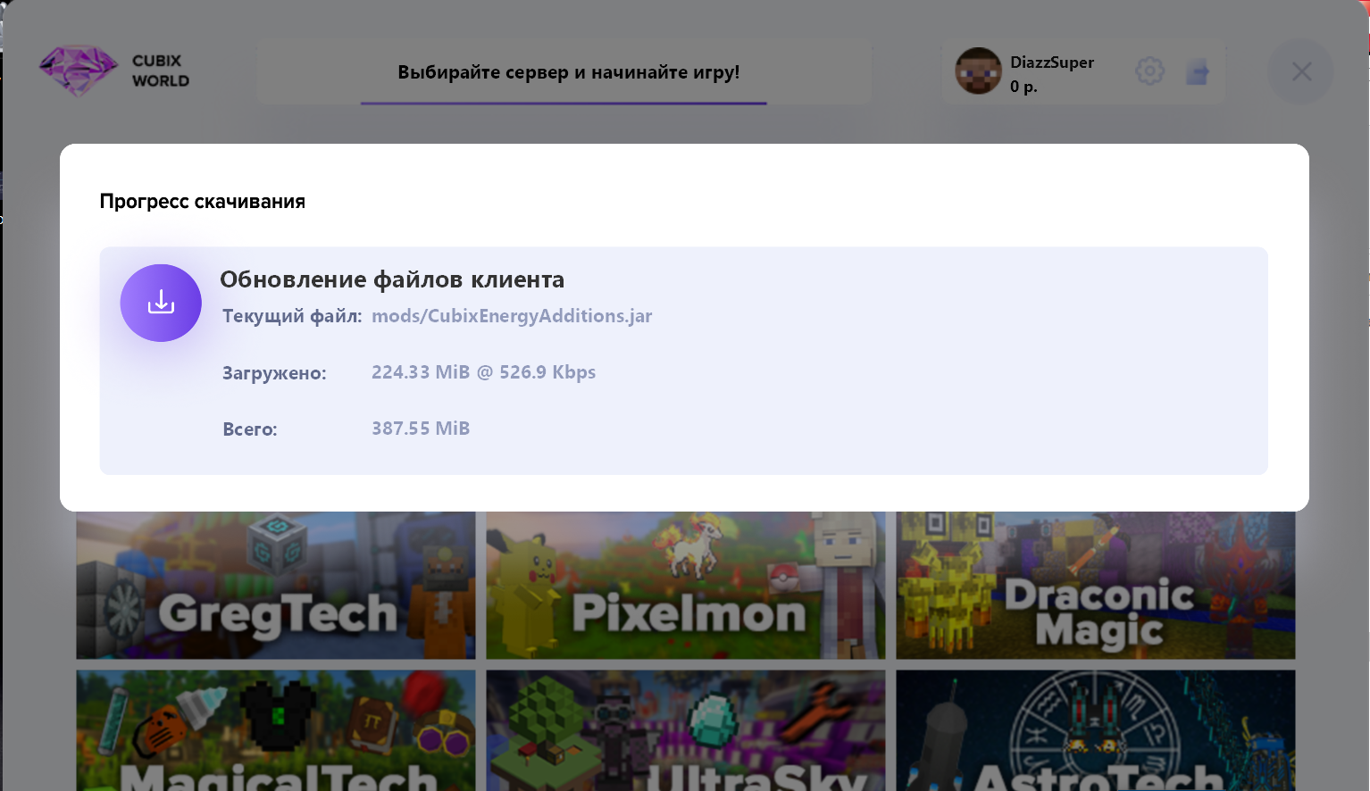The image size is (1370, 791).
Task: Open the DiazzSuper username profile
Action: pos(1051,62)
